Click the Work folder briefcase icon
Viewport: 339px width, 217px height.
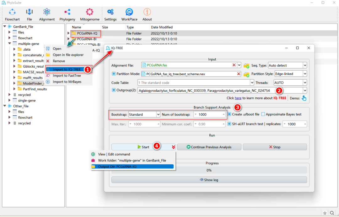click(x=93, y=161)
